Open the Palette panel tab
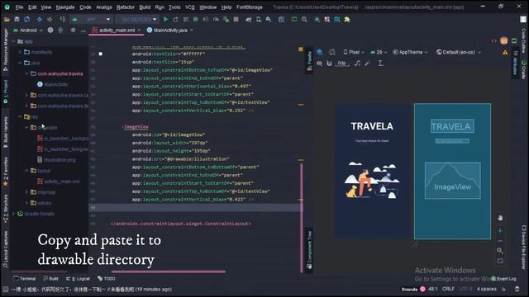 (309, 61)
